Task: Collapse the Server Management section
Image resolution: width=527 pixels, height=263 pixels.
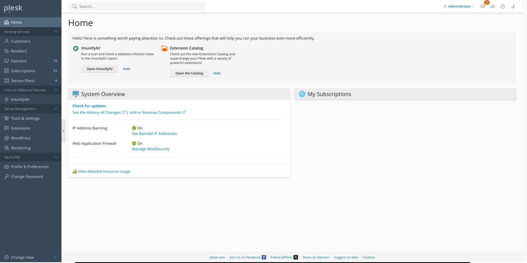Action: point(56,109)
